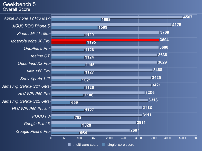Select the 'Oppo Find X3 Pro' label

(34, 64)
